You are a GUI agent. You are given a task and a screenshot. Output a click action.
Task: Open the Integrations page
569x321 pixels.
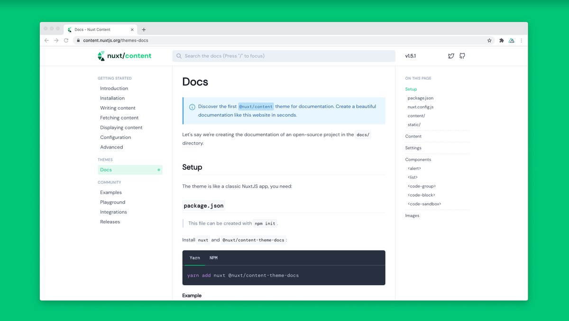[113, 212]
